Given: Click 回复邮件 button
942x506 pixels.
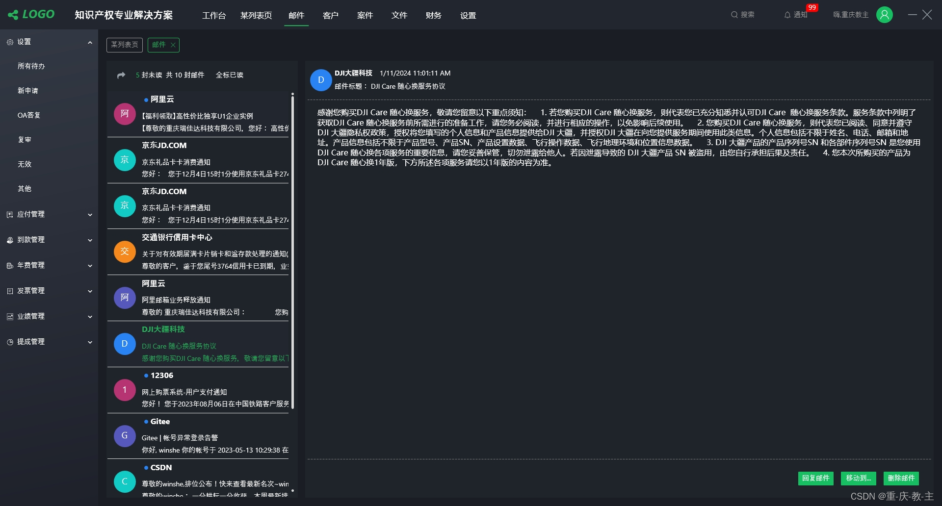Looking at the screenshot, I should (816, 478).
